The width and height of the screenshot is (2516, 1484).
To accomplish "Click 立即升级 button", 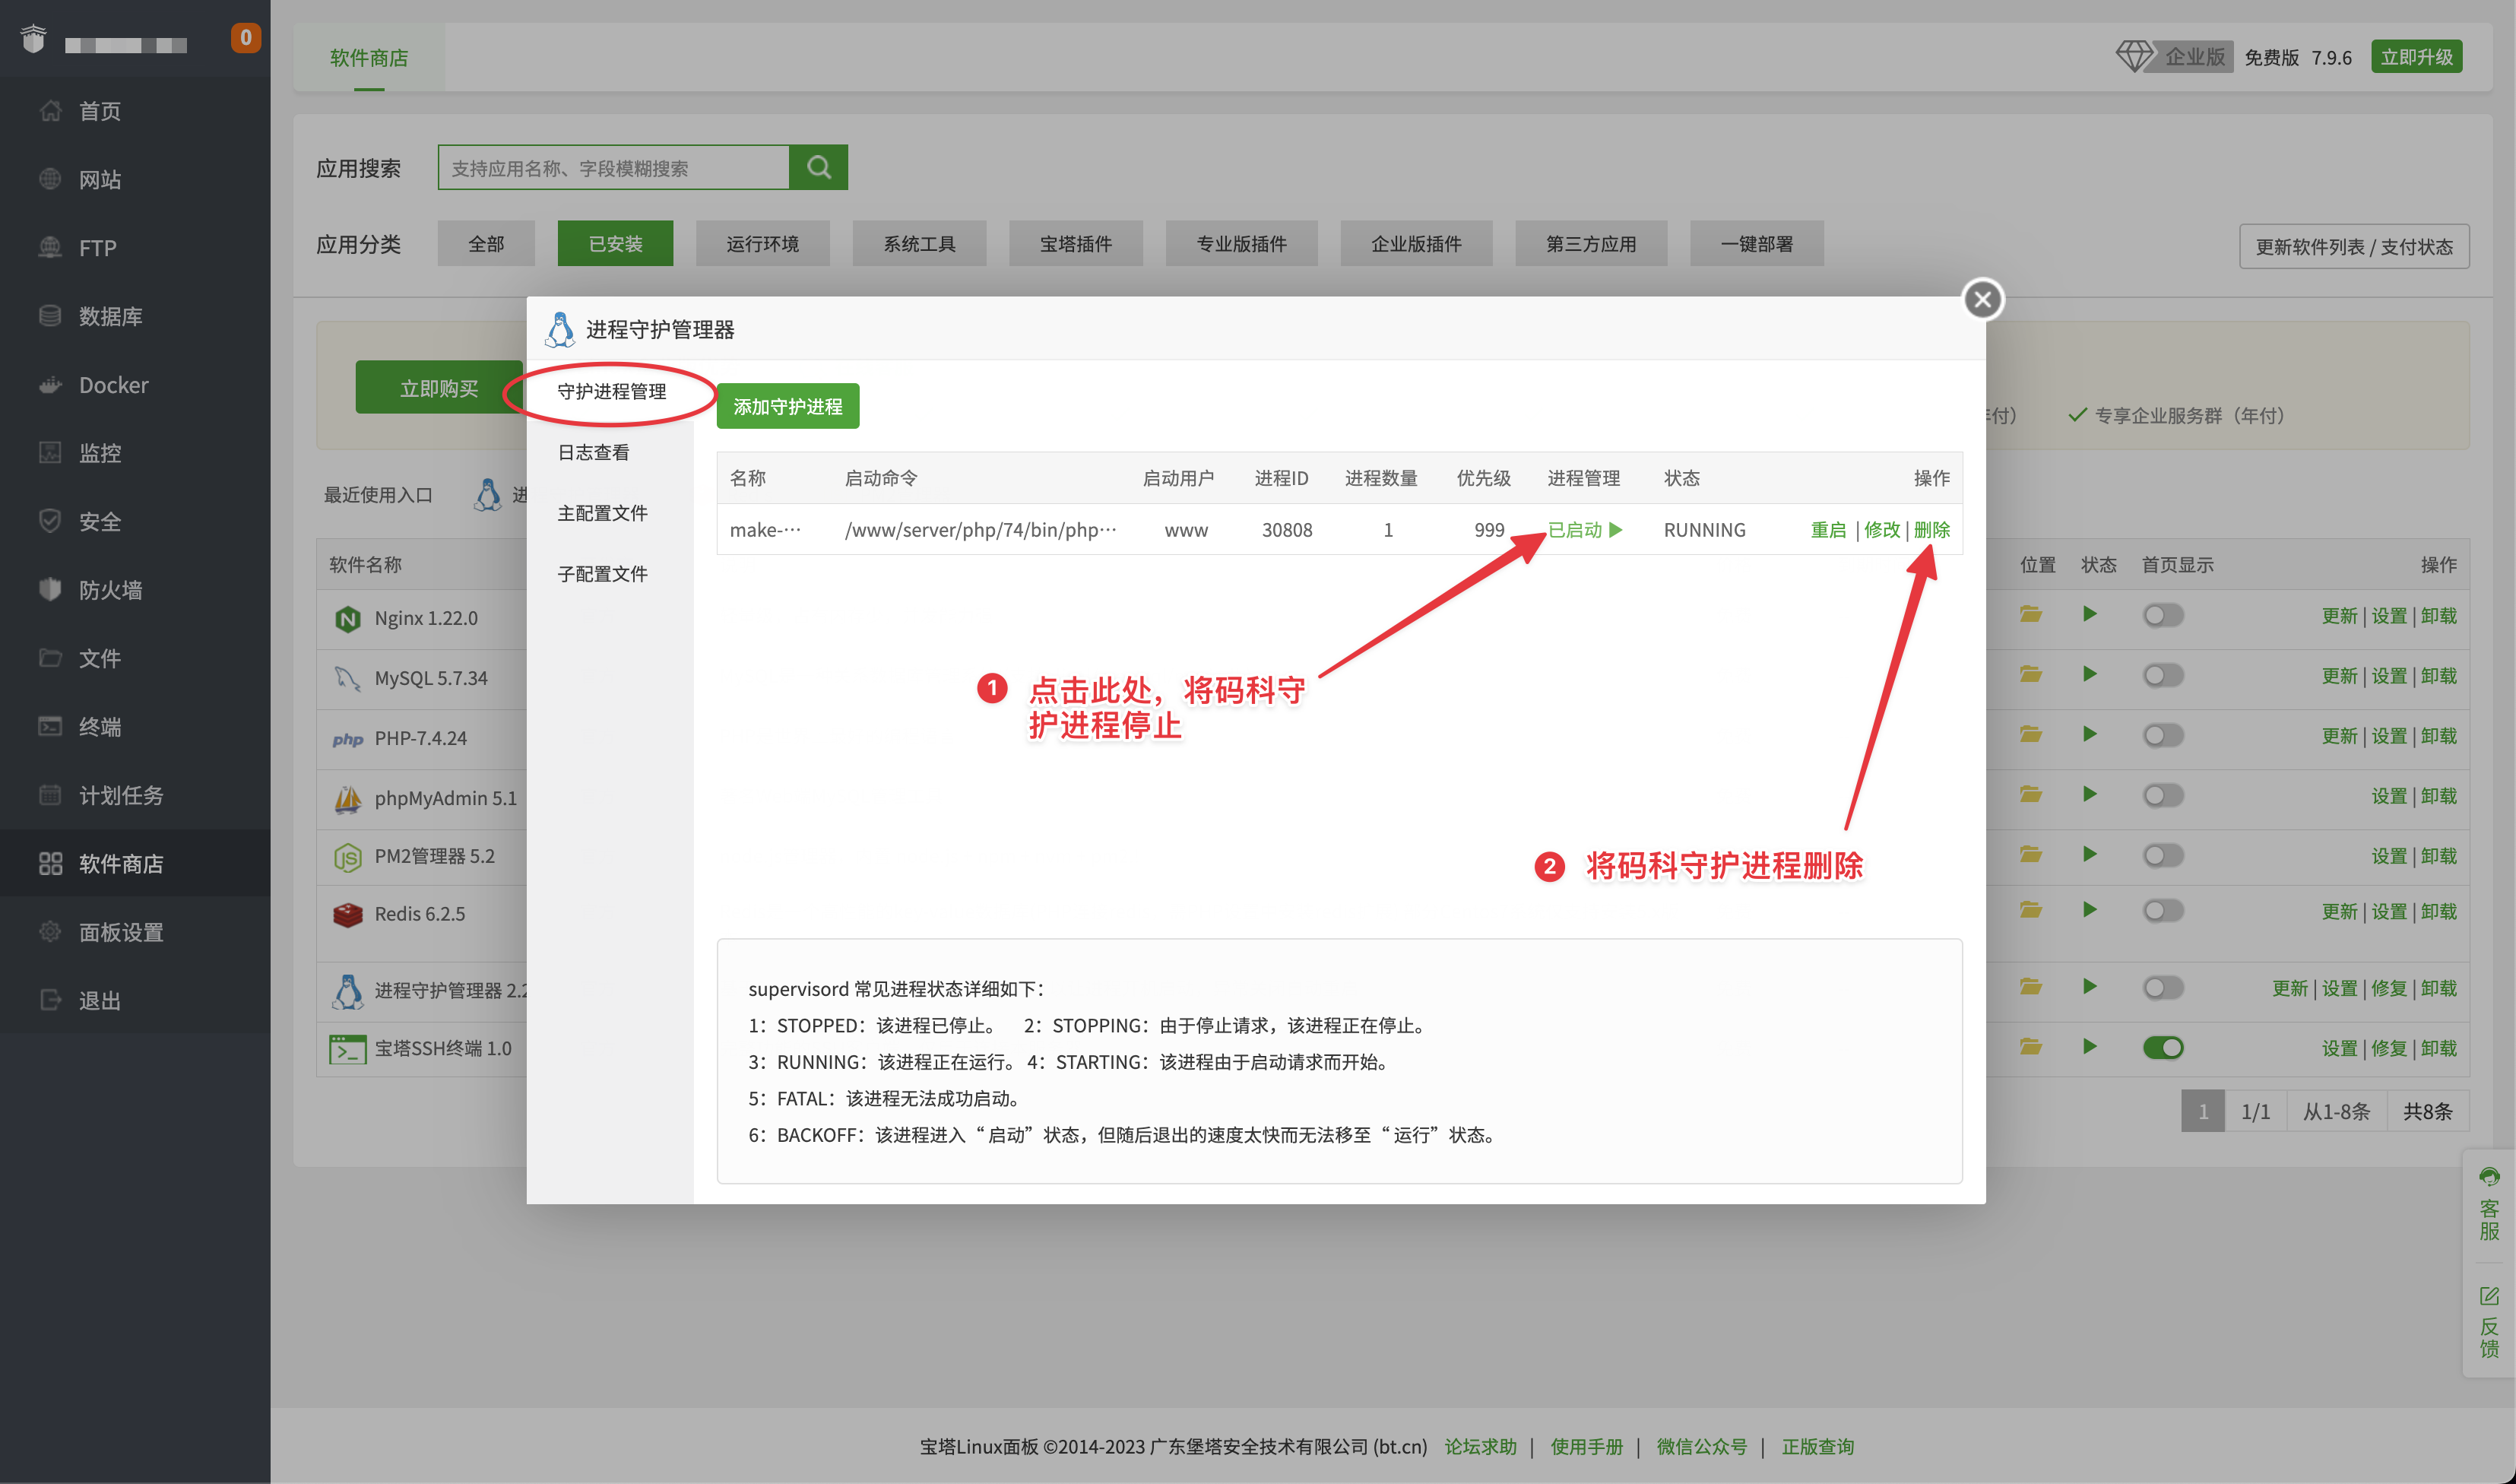I will (2416, 57).
